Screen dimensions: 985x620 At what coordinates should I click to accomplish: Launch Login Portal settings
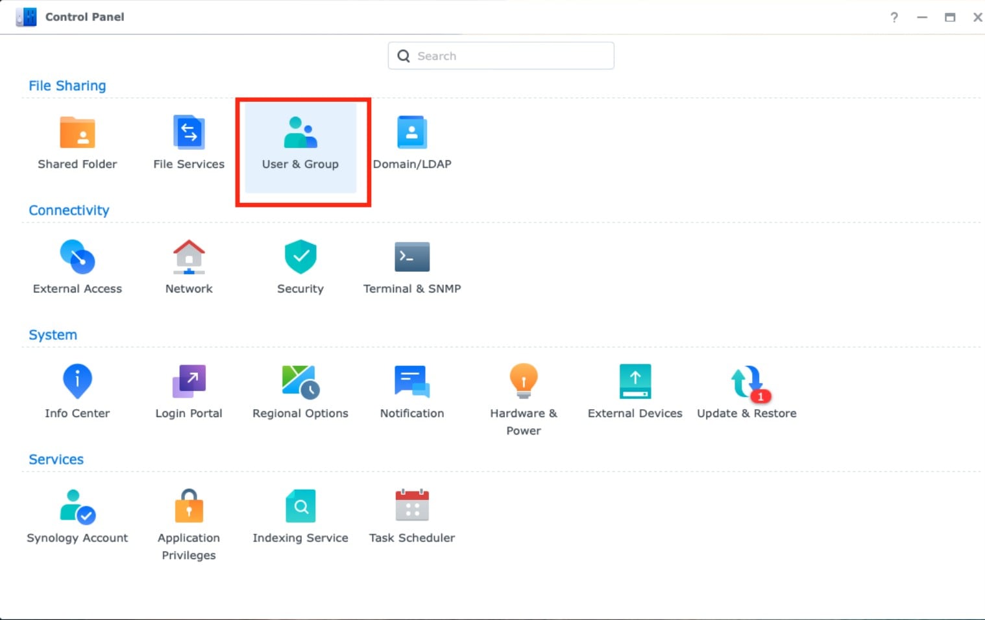(x=189, y=382)
